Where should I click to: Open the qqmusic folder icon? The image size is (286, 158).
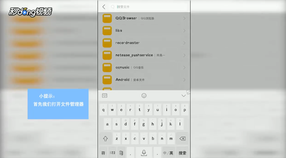pos(107,67)
